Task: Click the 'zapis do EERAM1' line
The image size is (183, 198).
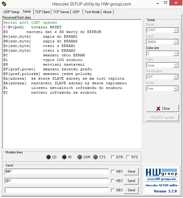Action: 41,37
